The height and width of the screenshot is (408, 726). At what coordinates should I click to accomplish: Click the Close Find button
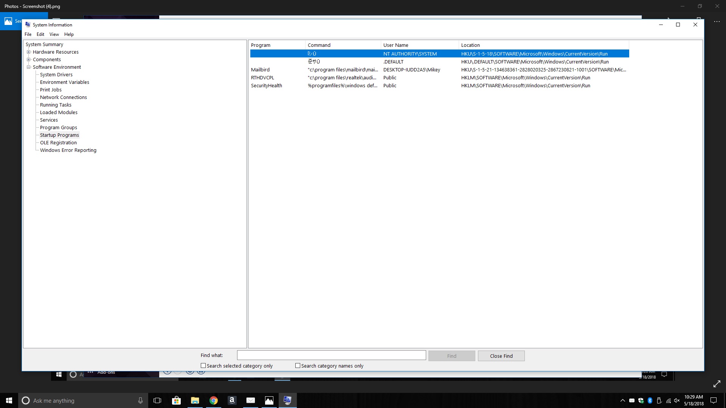tap(501, 356)
